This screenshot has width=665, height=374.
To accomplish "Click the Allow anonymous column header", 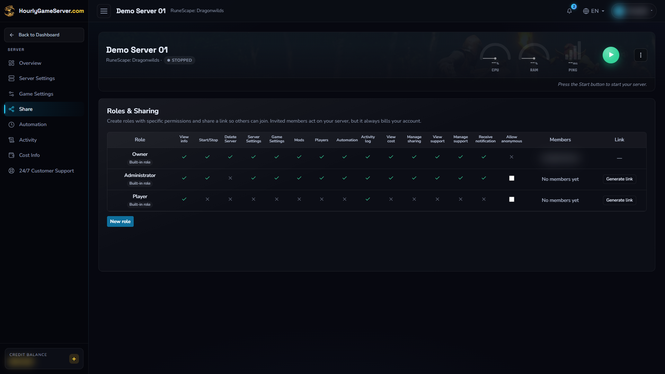I will (512, 139).
